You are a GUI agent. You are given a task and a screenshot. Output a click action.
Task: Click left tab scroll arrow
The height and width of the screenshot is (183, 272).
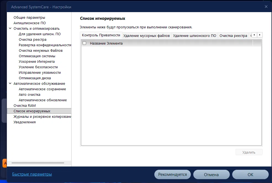tap(254, 35)
